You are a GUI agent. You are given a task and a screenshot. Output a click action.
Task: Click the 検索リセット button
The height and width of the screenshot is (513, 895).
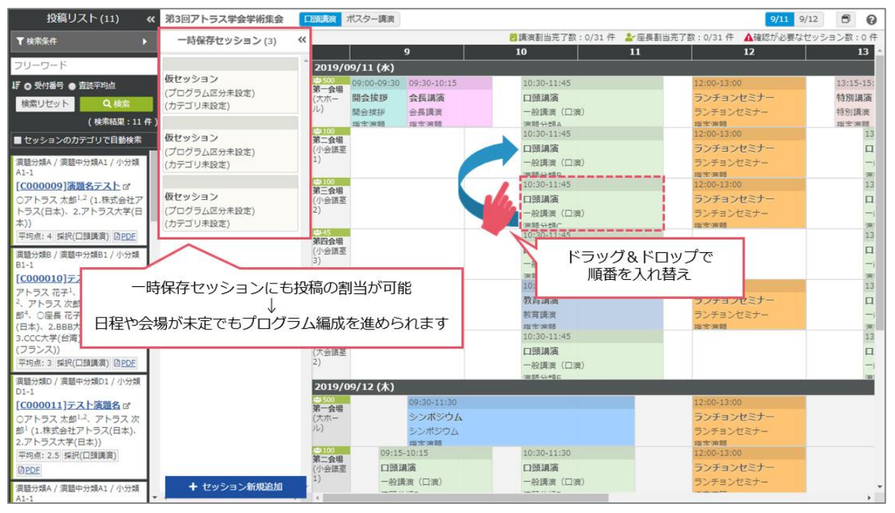[x=45, y=104]
